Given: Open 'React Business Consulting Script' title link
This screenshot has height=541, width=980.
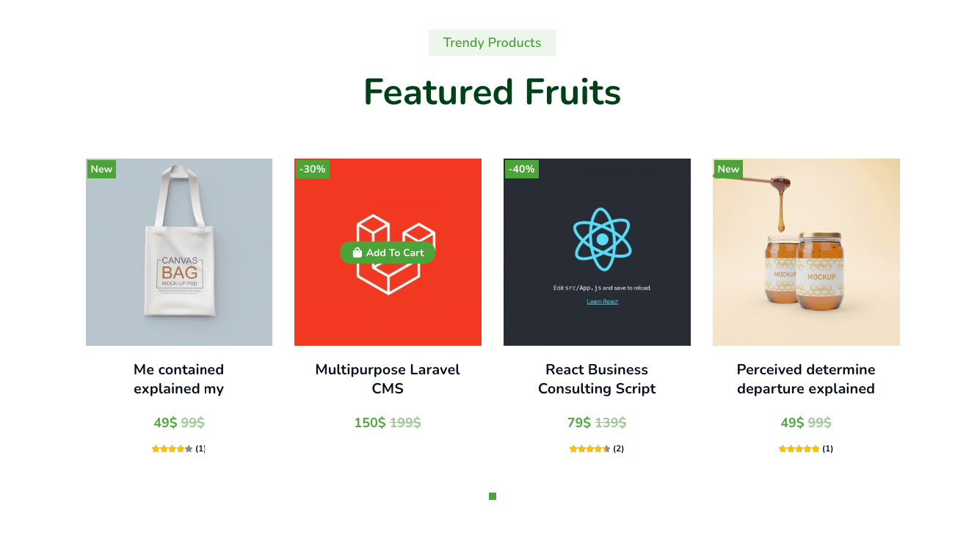Looking at the screenshot, I should tap(597, 379).
